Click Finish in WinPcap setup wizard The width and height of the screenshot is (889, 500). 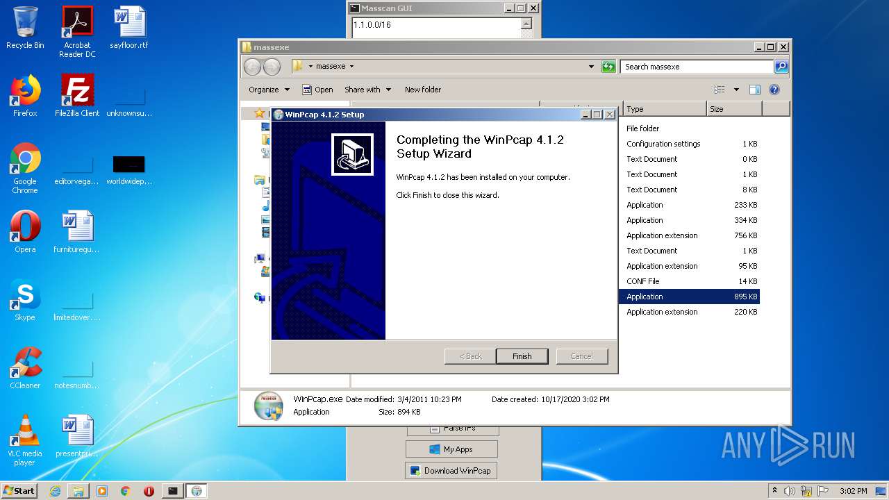(x=522, y=356)
